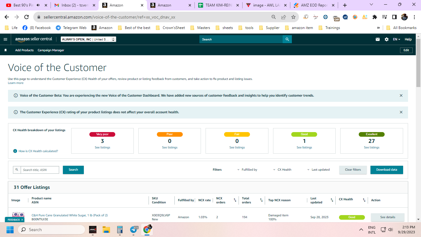
Task: Expand the Last updated filter
Action: pos(318,170)
